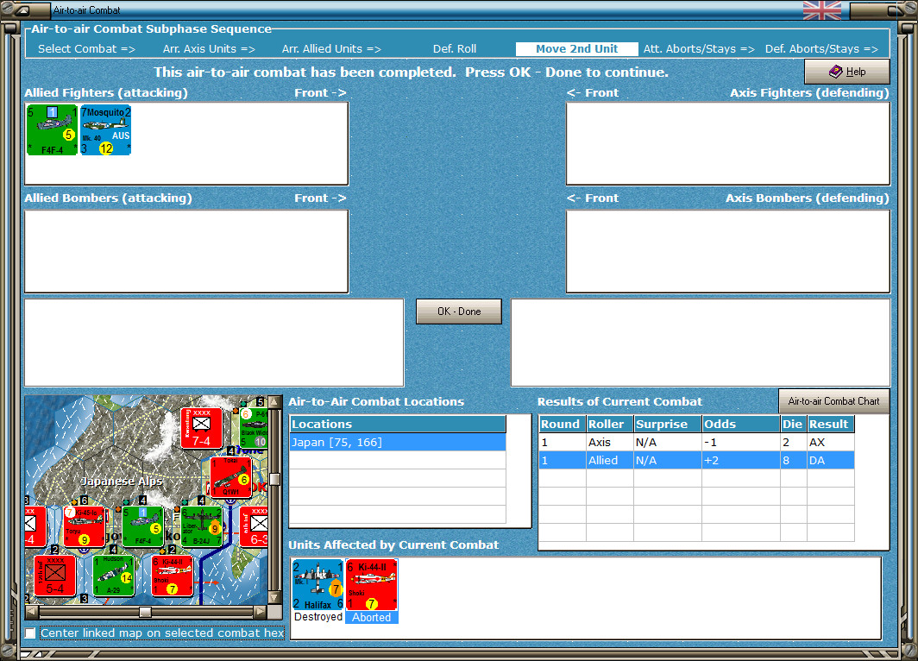Click the Roller column header
This screenshot has height=661, width=918.
(609, 424)
